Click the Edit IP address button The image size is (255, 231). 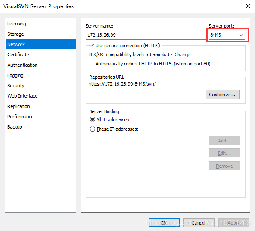[225, 153]
